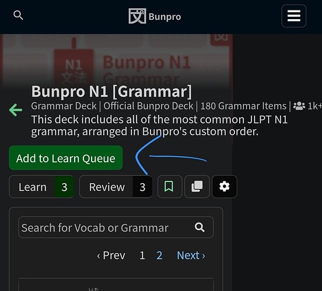Image resolution: width=322 pixels, height=291 pixels.
Task: Click the Prev page link
Action: (x=111, y=255)
